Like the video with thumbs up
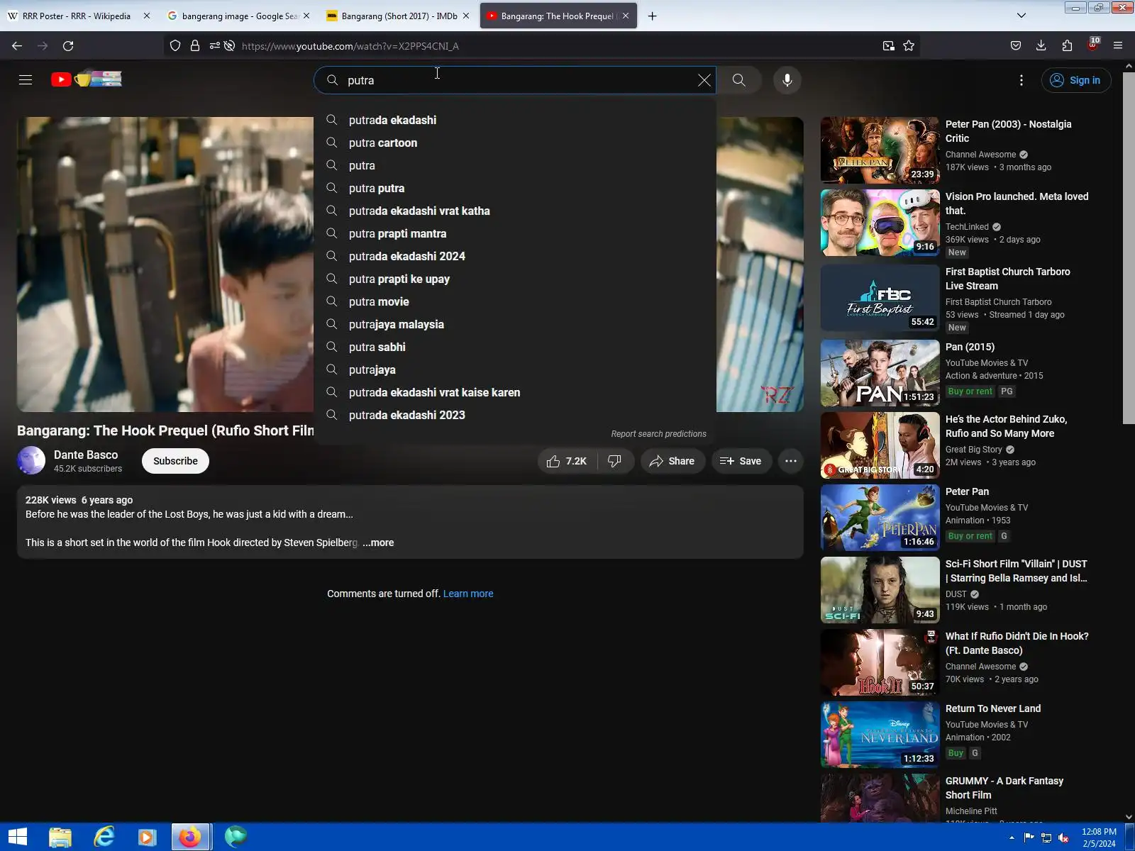1135x851 pixels. click(x=567, y=461)
